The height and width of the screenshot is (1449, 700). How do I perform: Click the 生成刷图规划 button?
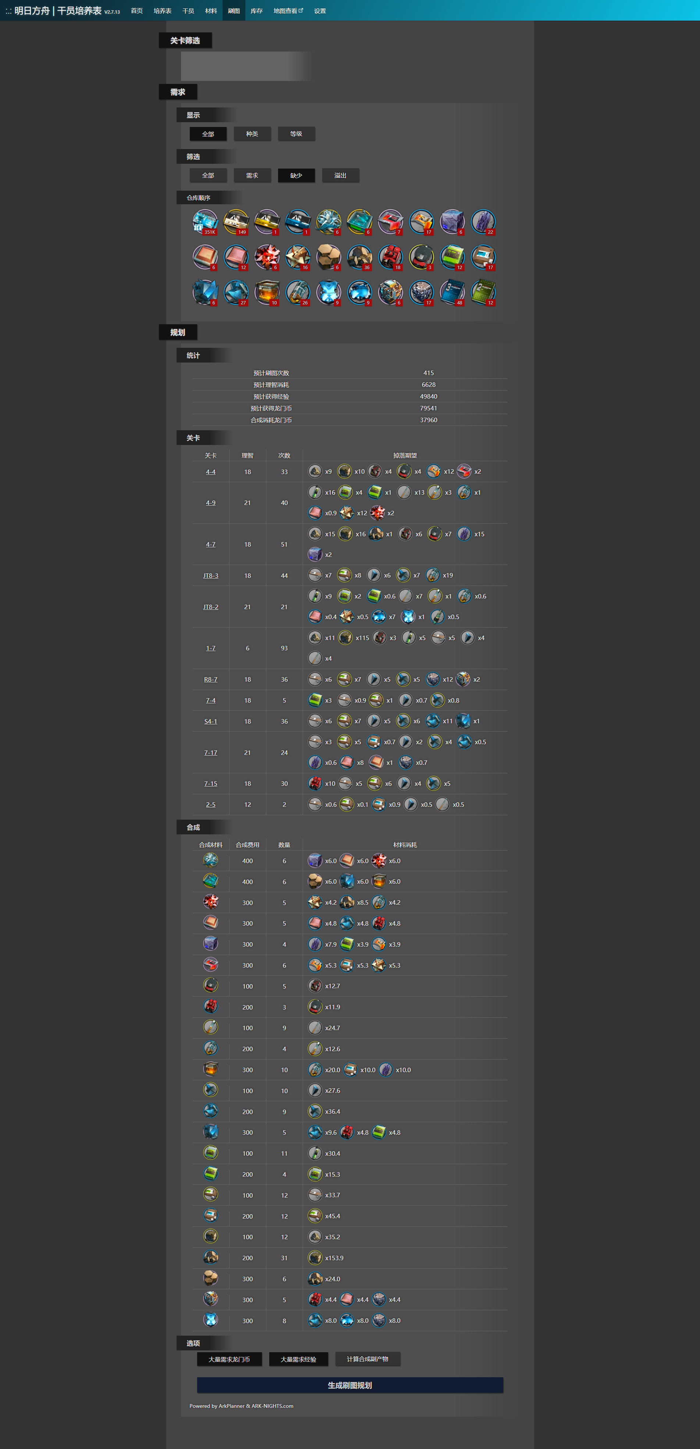point(350,1385)
